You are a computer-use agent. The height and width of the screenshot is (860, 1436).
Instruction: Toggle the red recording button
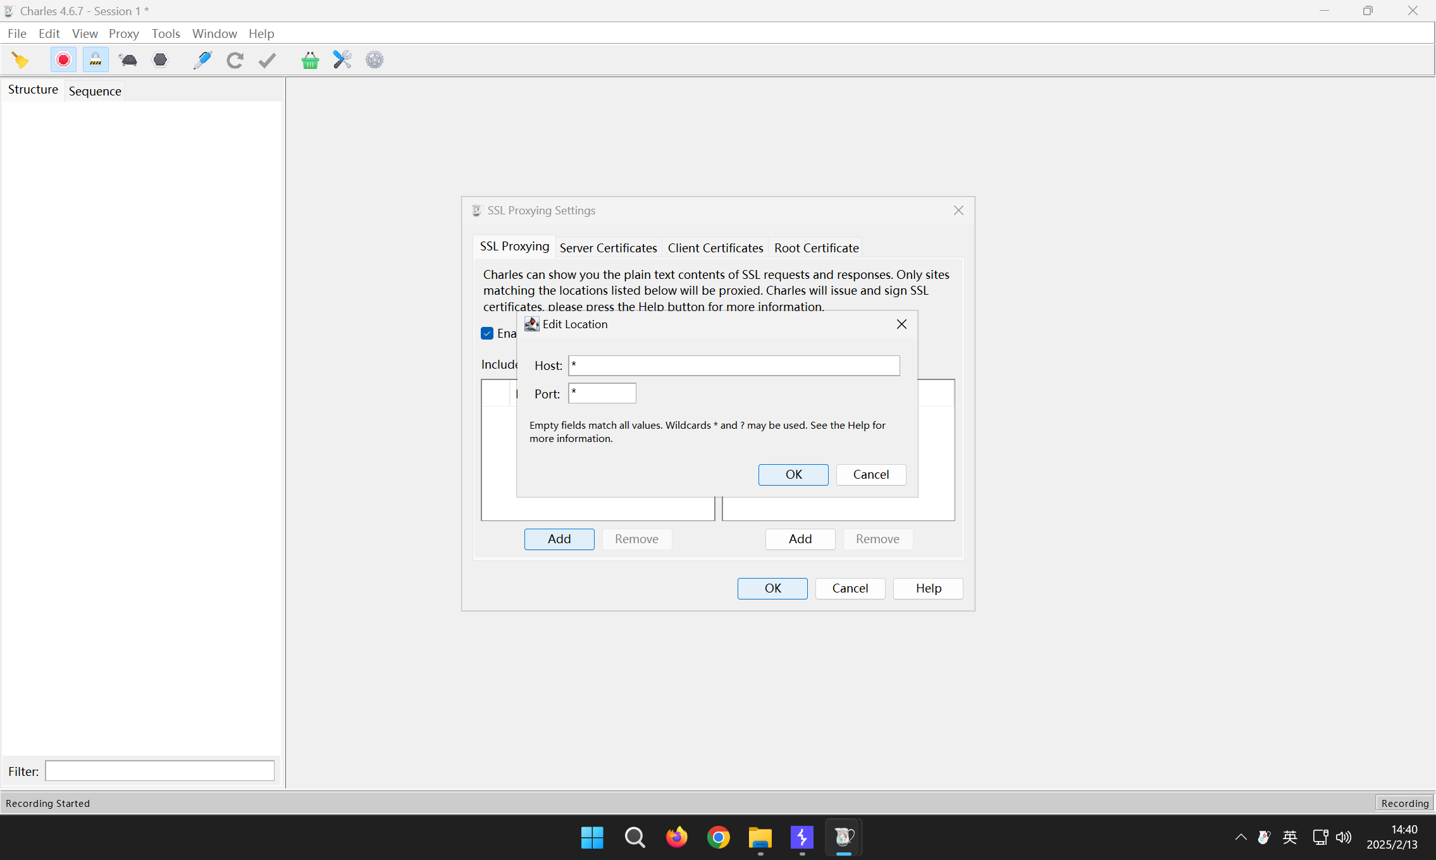pos(63,60)
